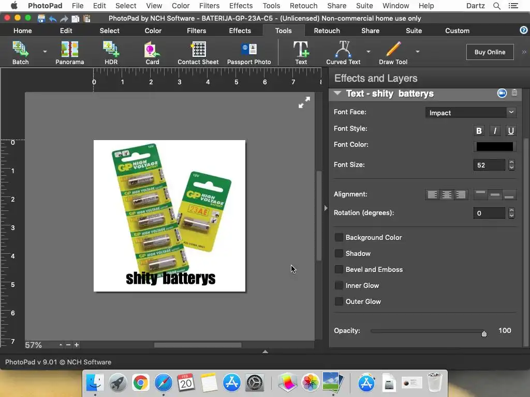Switch to the Retouch tab
This screenshot has height=397, width=530.
coord(327,30)
